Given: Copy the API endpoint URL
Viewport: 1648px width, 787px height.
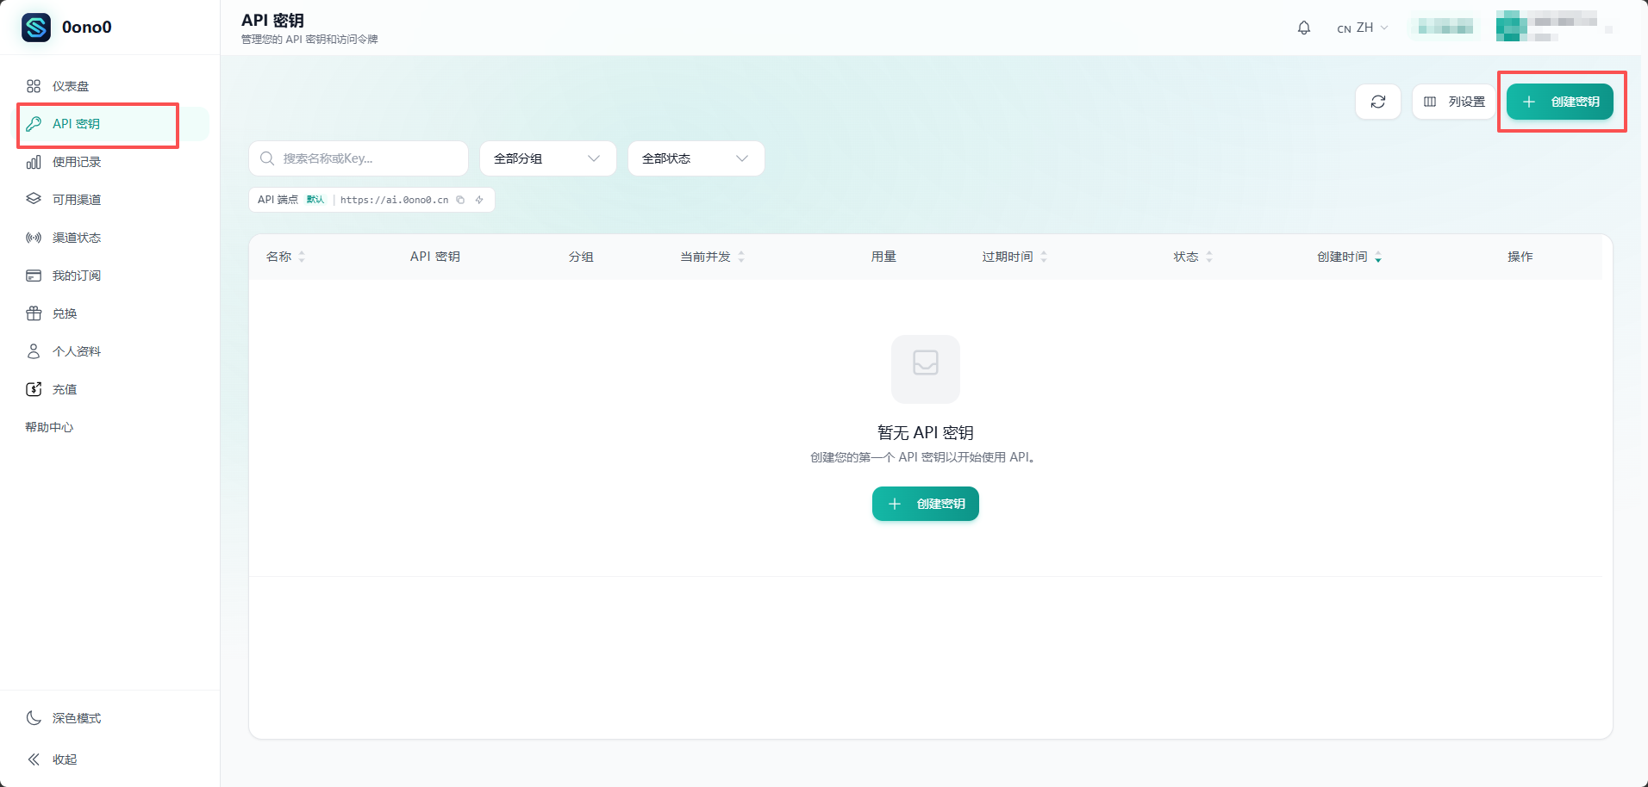Looking at the screenshot, I should 460,200.
